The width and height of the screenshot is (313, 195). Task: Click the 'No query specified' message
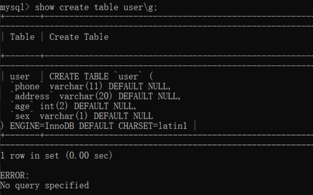click(x=44, y=185)
